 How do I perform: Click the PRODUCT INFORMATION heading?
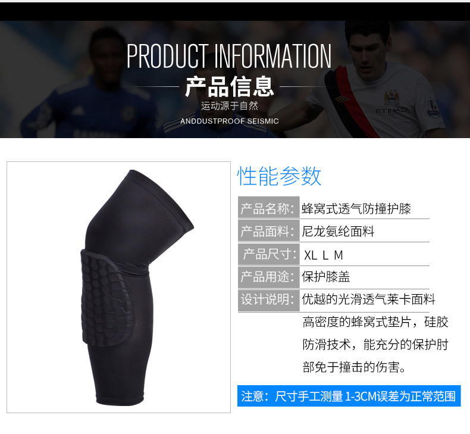point(229,56)
